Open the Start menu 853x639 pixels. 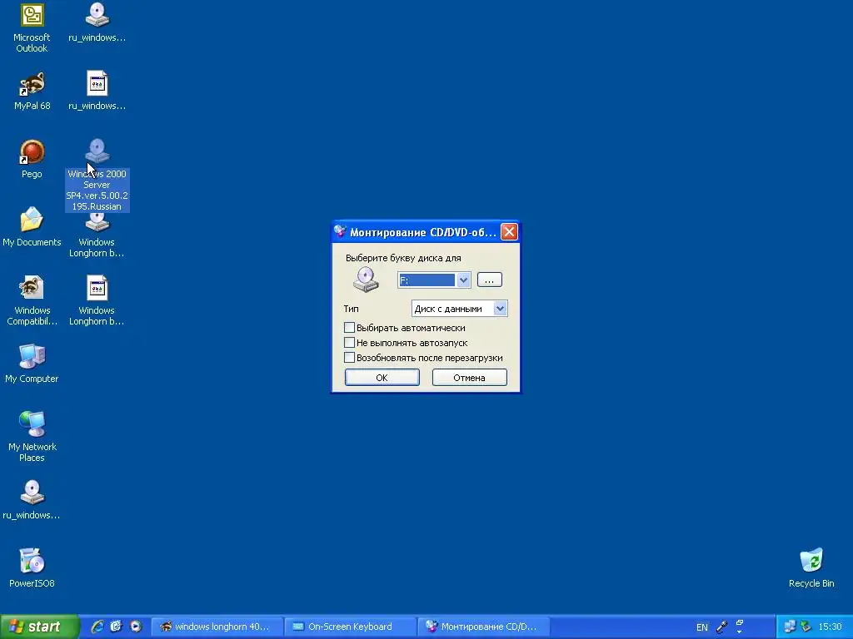(39, 627)
